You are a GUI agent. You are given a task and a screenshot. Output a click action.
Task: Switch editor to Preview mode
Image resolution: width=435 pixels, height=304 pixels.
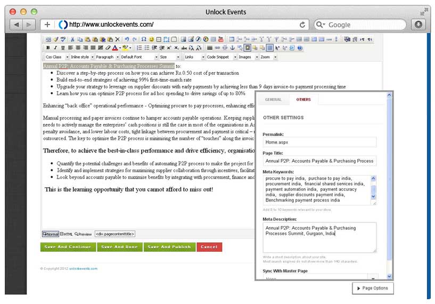(x=83, y=234)
